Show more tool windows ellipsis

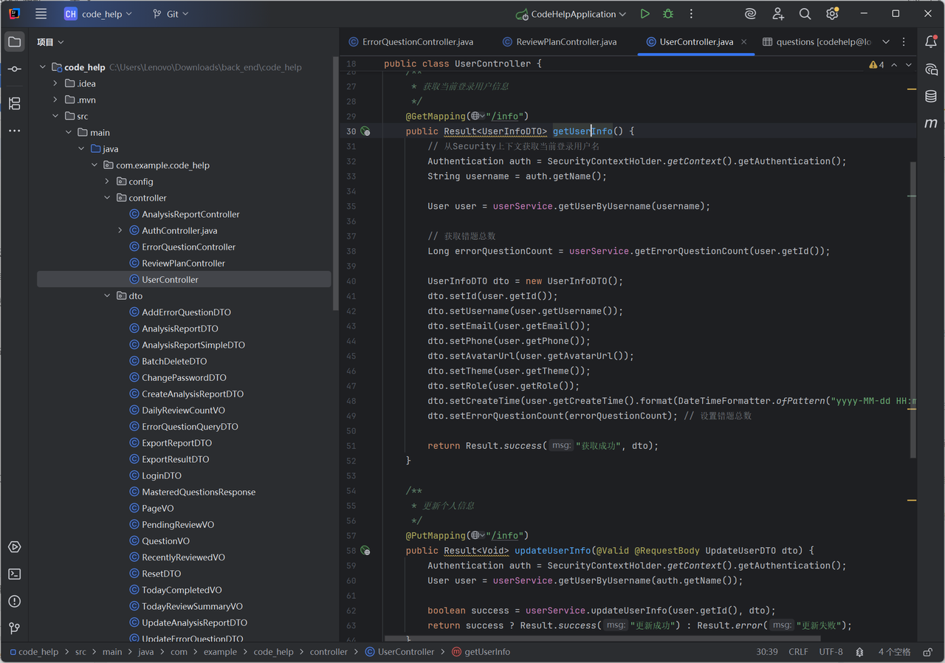(x=14, y=131)
